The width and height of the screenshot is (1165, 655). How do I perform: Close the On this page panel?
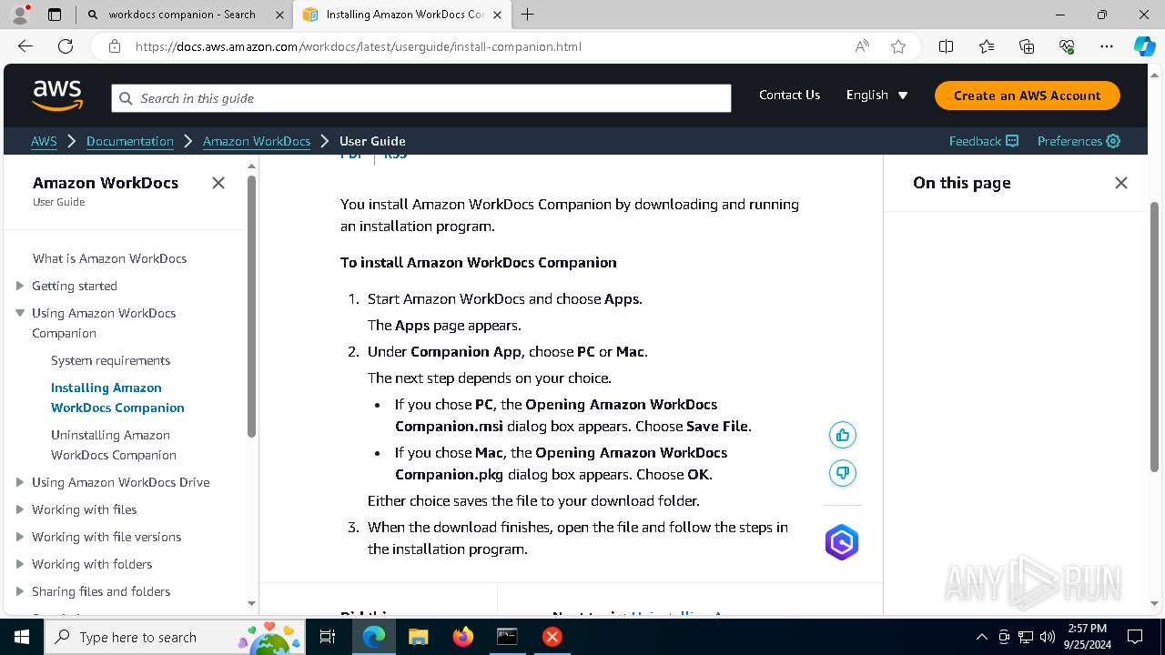(x=1121, y=183)
